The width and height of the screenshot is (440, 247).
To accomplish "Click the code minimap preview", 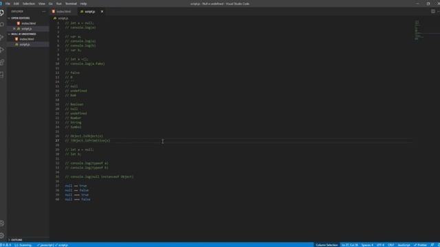I will coord(419,30).
